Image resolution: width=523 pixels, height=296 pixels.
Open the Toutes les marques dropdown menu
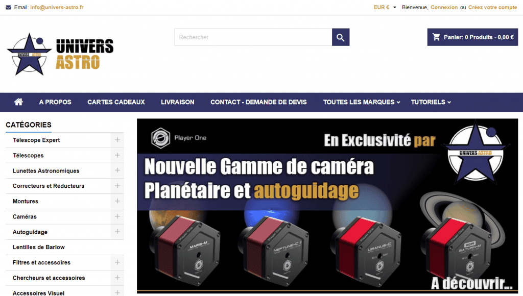[361, 102]
